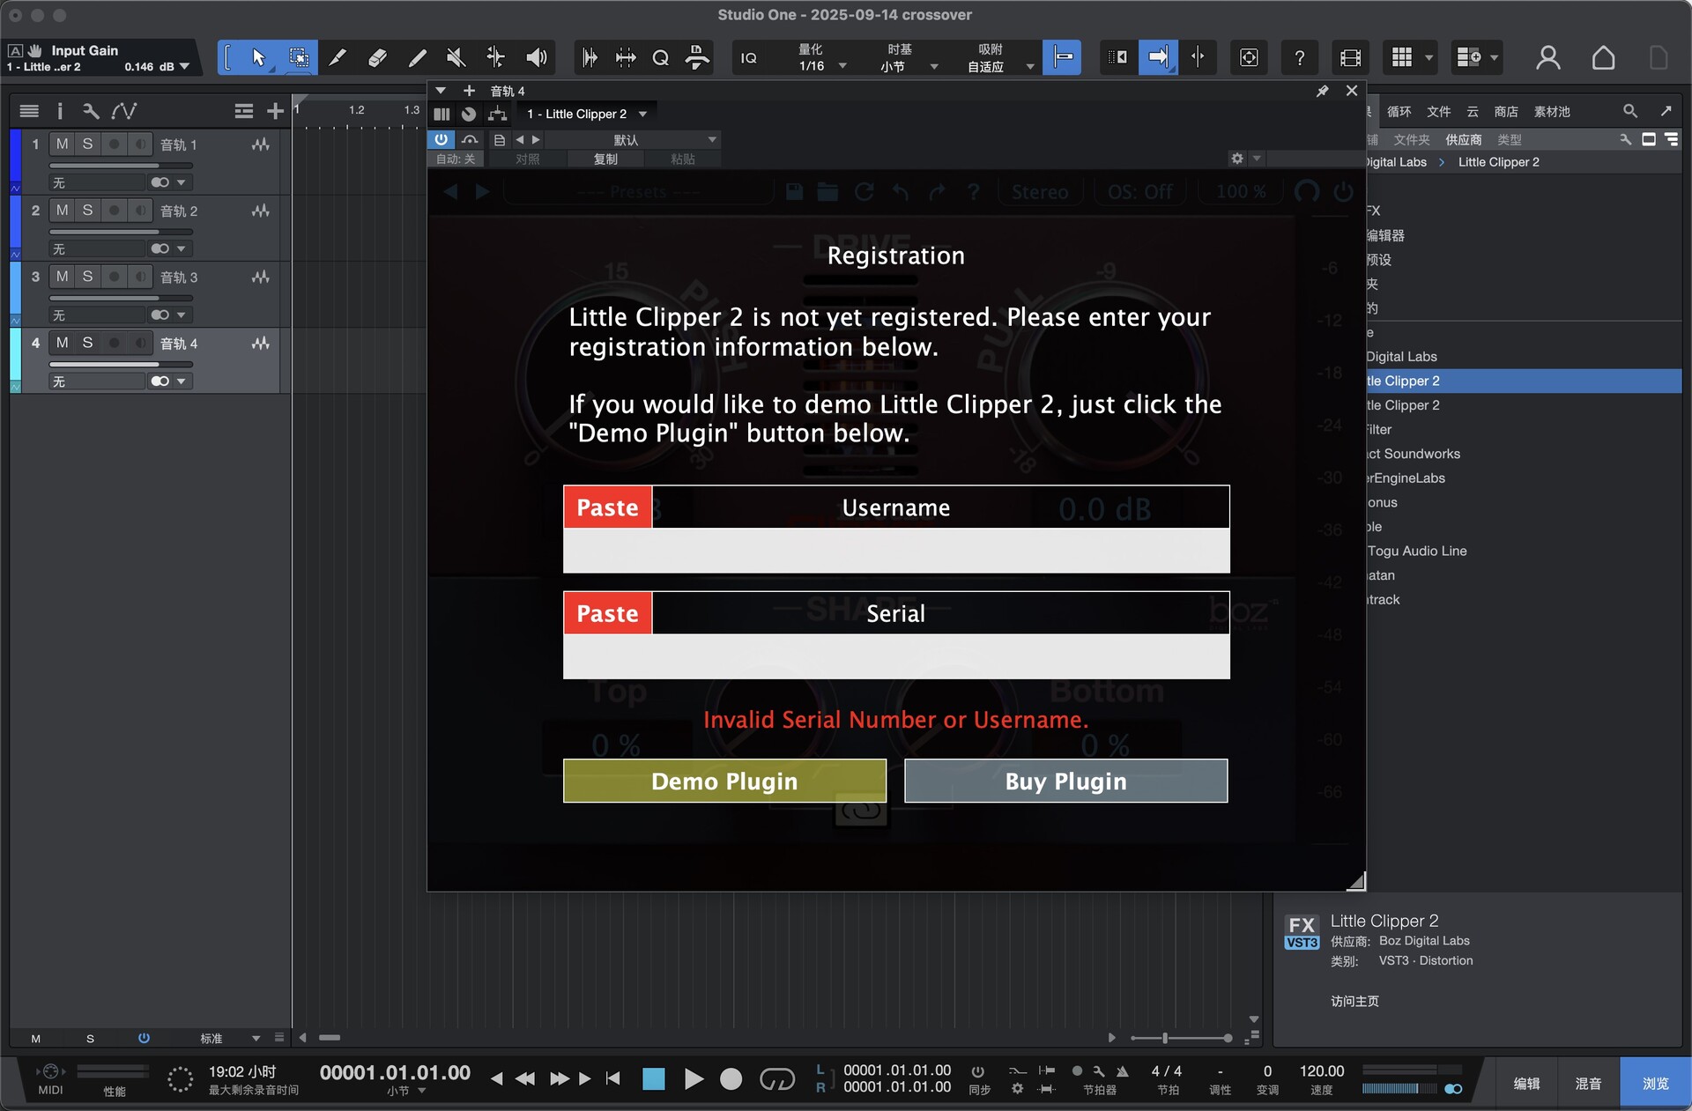Click Paste button next to Serial
This screenshot has height=1111, width=1692.
tap(607, 613)
